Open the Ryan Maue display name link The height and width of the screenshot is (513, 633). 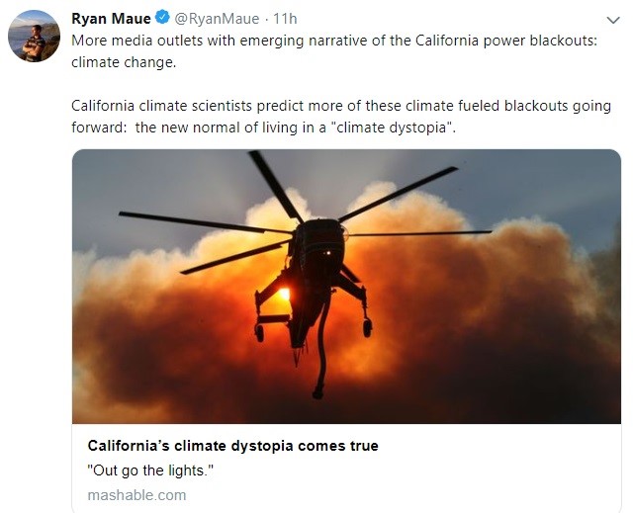pos(111,19)
